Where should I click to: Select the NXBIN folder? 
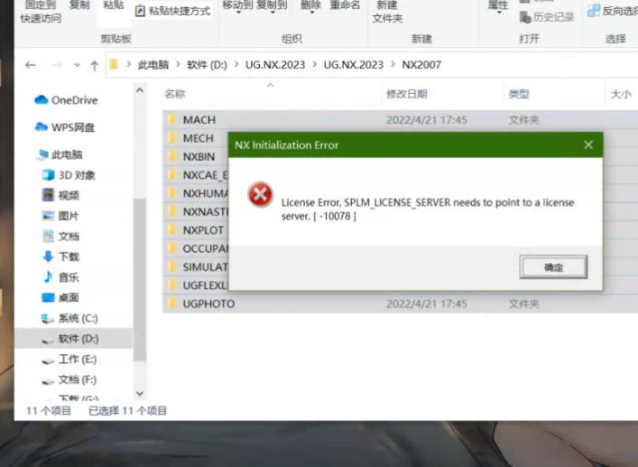(x=199, y=157)
